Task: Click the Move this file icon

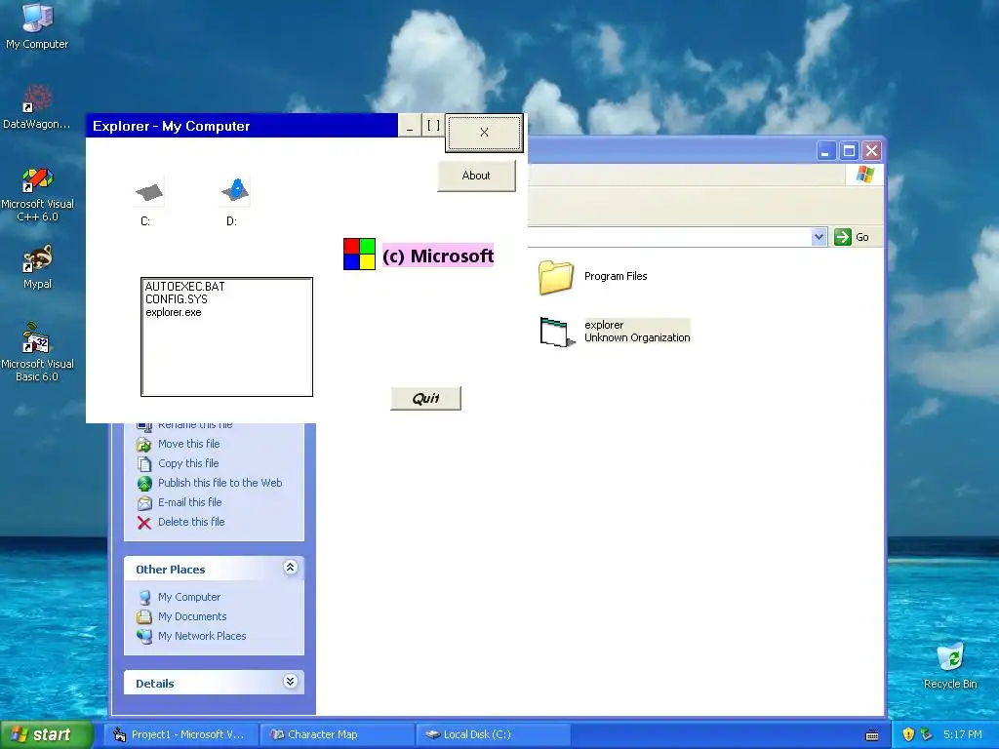Action: coord(144,445)
